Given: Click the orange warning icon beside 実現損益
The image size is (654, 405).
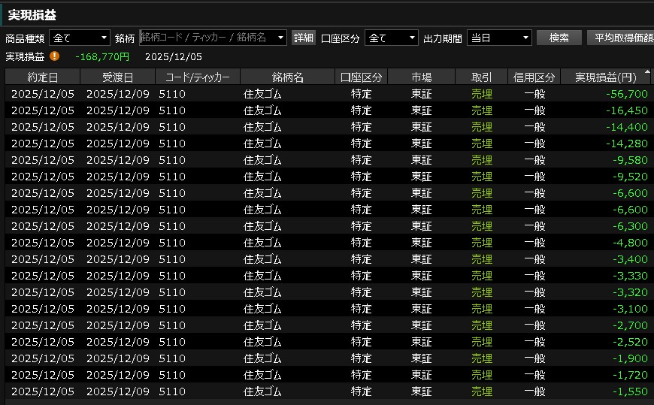Looking at the screenshot, I should pyautogui.click(x=54, y=56).
